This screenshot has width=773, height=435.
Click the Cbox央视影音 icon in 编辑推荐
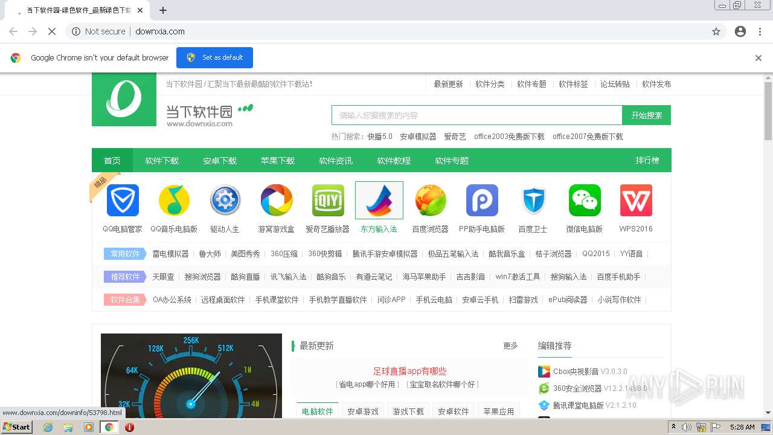544,372
